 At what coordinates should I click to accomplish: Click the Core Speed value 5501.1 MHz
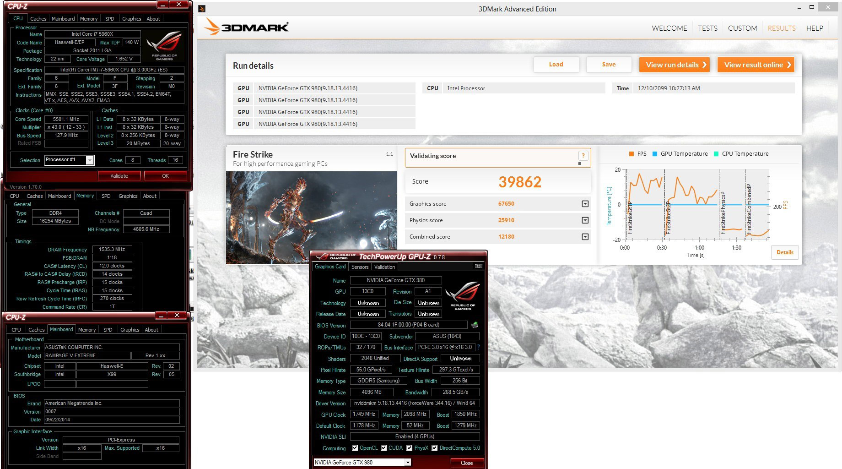click(66, 119)
